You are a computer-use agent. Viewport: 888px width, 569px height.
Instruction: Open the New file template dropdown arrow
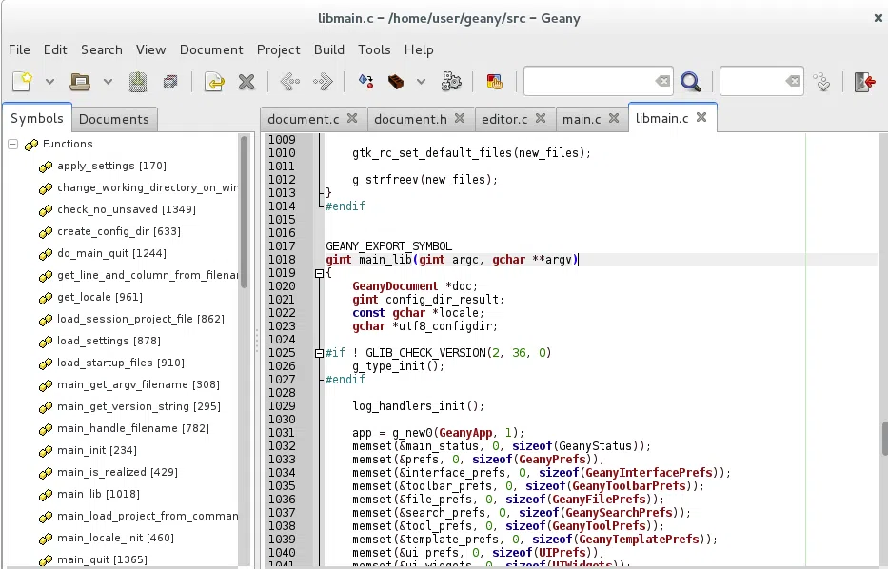click(49, 82)
